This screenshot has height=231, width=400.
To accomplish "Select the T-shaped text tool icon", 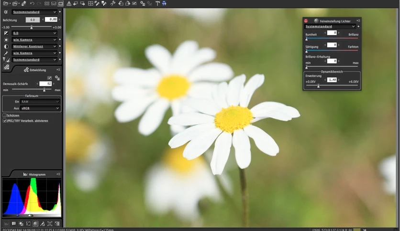I will [x=157, y=3].
